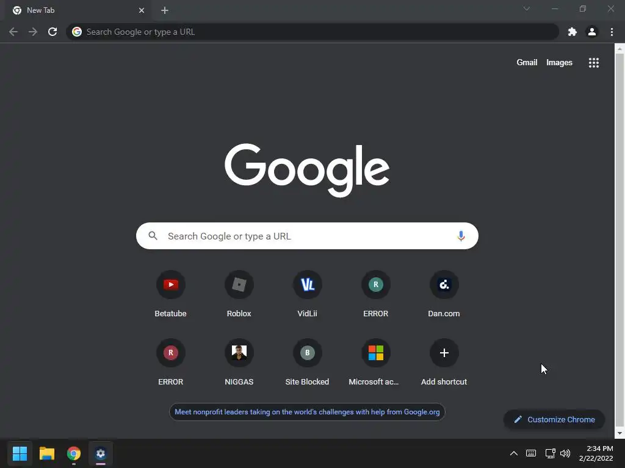Close the New Tab tab
The height and width of the screenshot is (468, 625).
click(142, 10)
